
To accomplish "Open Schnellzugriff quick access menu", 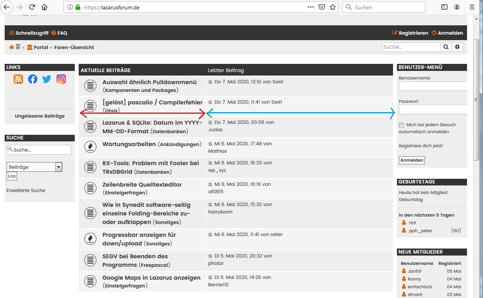I will 29,33.
